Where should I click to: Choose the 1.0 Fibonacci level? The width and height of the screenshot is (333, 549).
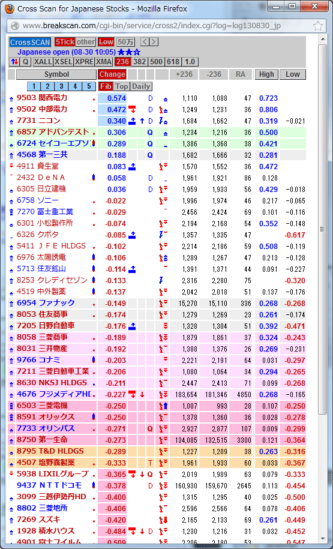point(190,62)
